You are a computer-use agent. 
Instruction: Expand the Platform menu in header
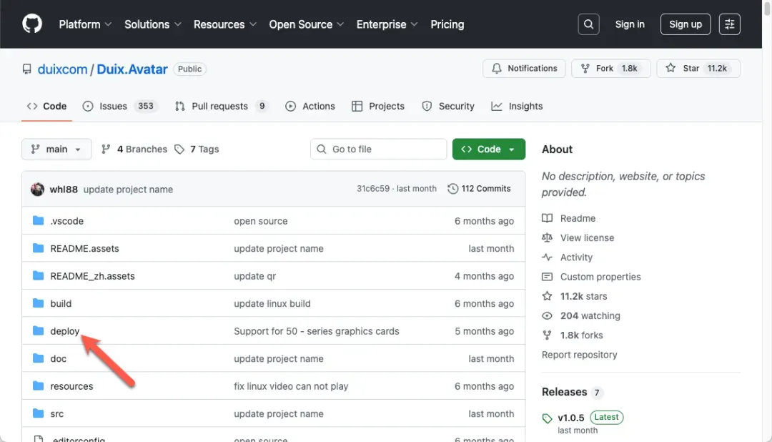click(x=85, y=24)
